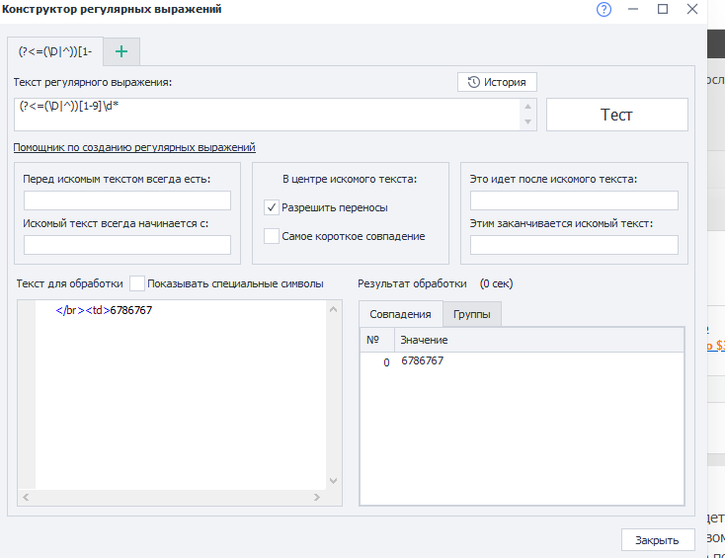Enable Самое короткое совпадение option
Viewport: 725px width, 558px height.
click(x=272, y=236)
